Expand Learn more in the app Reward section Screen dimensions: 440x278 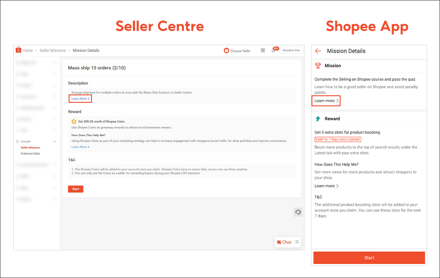point(326,185)
